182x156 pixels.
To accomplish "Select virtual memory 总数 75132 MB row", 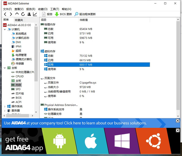I will point(95,56).
